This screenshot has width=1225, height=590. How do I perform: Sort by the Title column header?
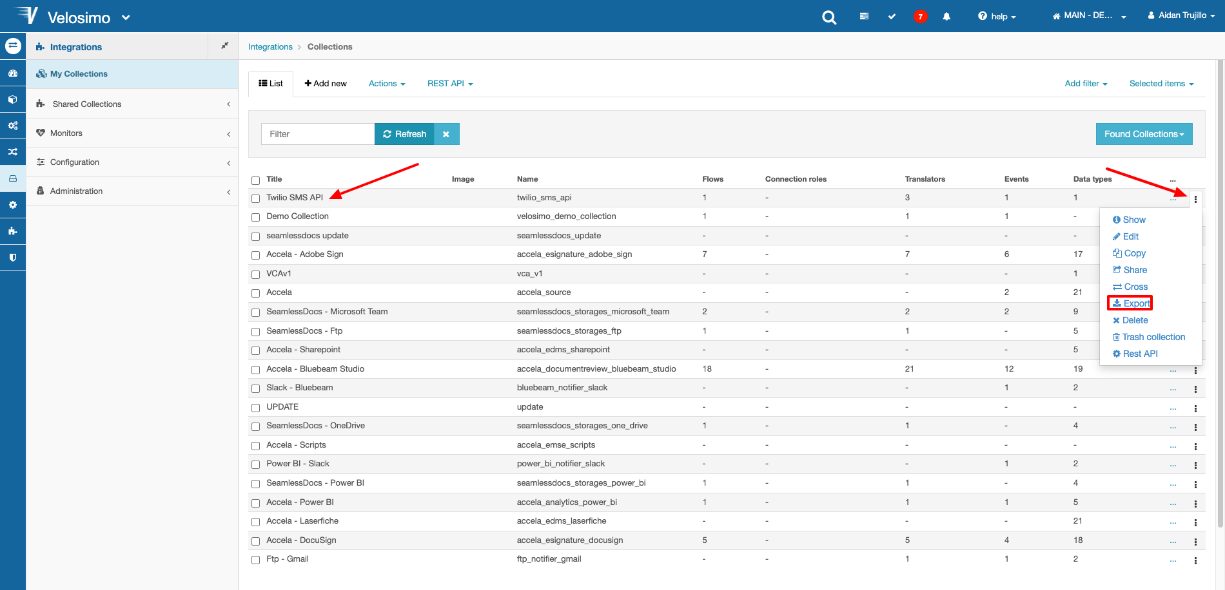274,179
